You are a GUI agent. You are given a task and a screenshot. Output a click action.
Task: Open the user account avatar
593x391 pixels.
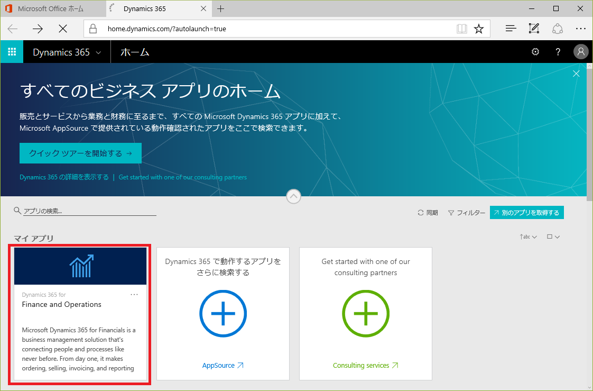(581, 52)
